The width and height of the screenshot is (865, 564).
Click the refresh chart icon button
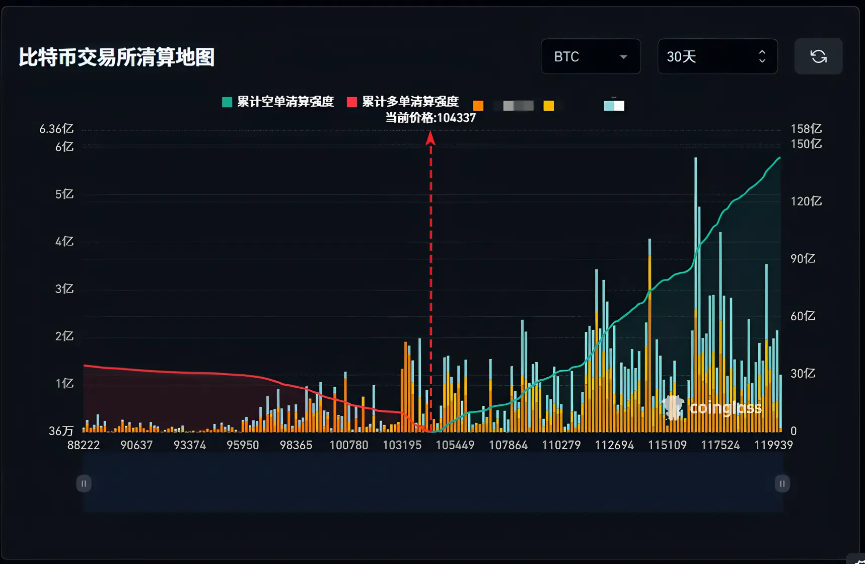coord(818,56)
